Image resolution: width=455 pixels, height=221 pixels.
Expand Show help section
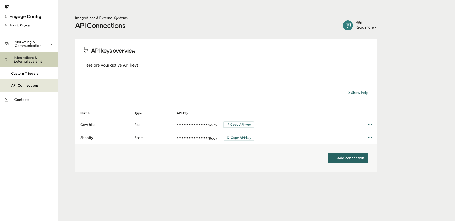click(358, 93)
